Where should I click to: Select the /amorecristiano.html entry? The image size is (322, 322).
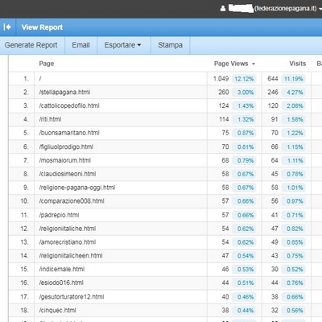[68, 242]
